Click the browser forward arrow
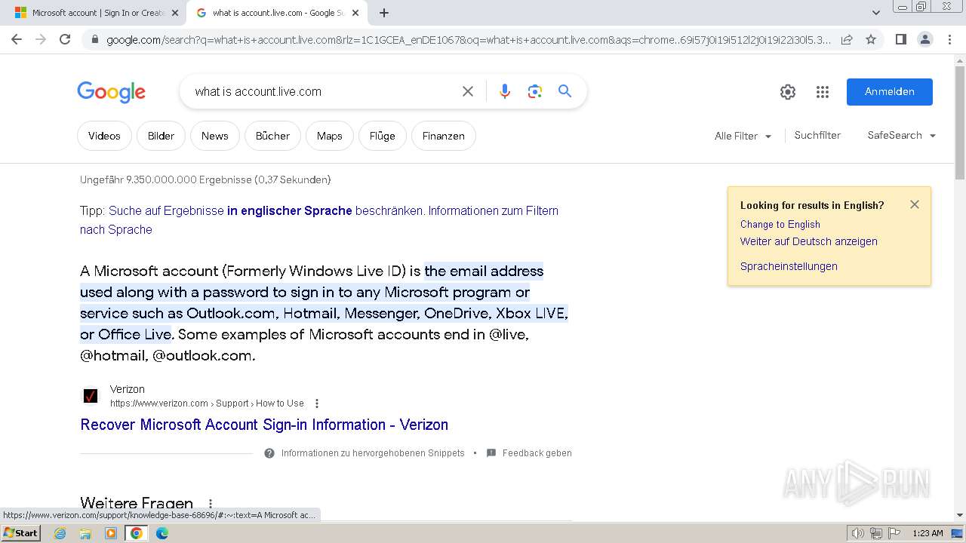This screenshot has width=966, height=543. point(41,39)
